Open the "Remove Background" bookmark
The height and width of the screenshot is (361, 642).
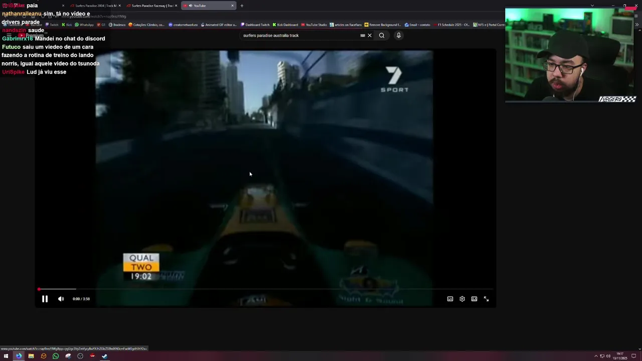[x=383, y=25]
